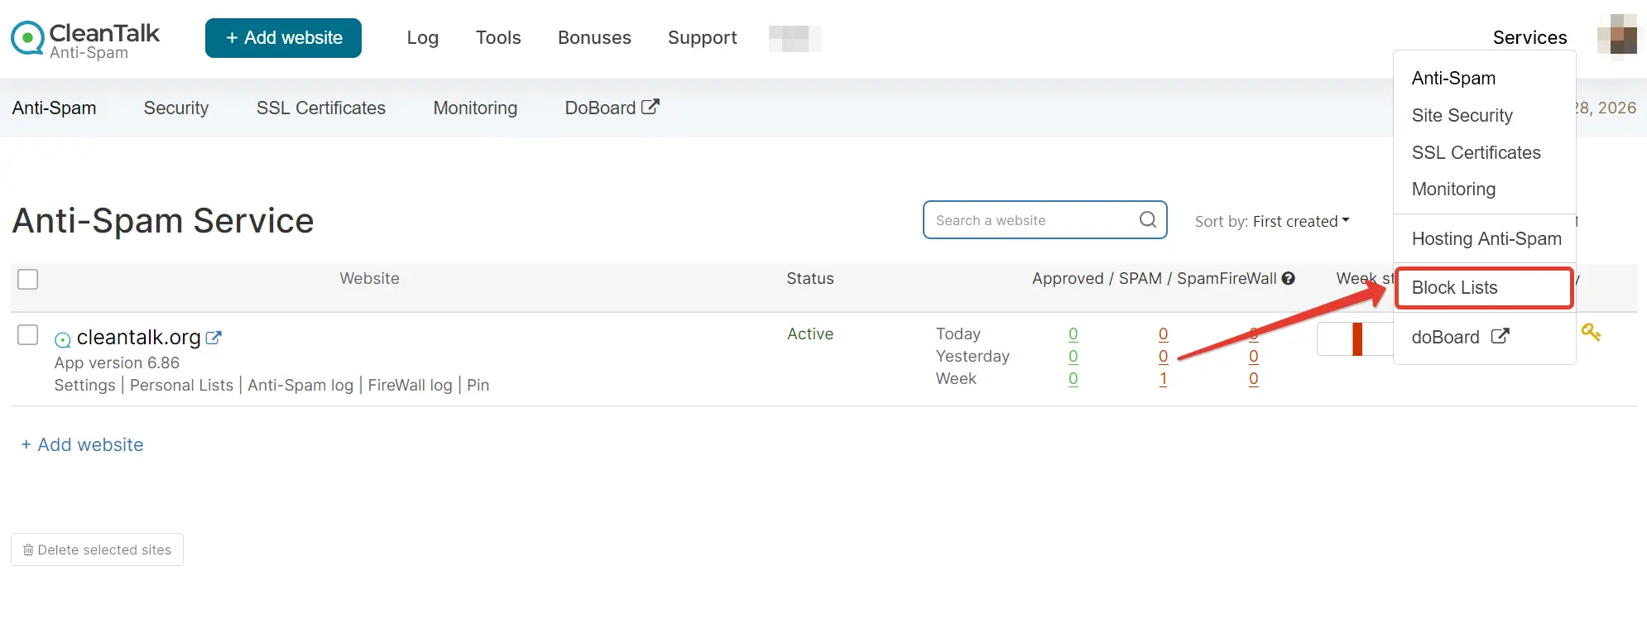Open doBoard from the Services menu
This screenshot has height=643, width=1647.
click(1460, 337)
